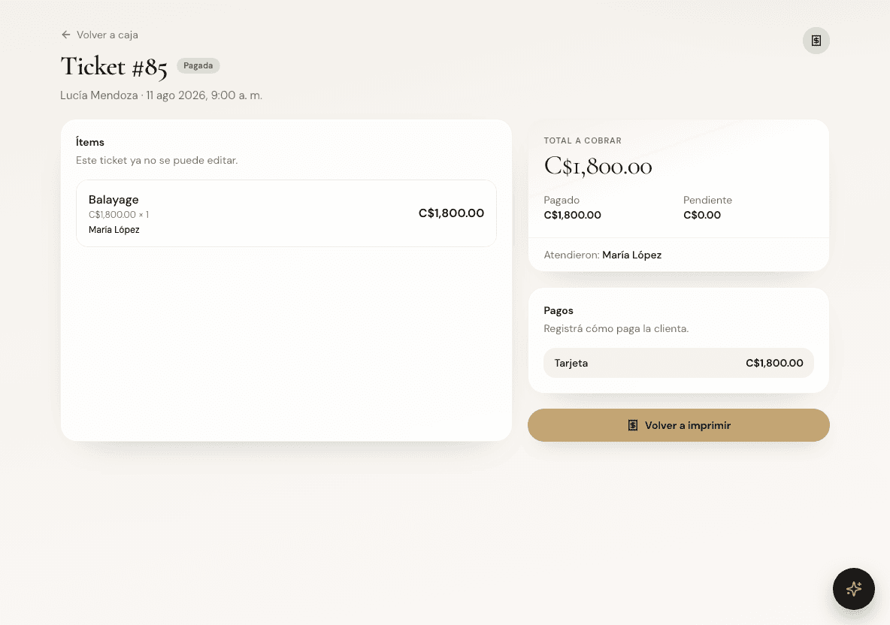Open receipt icon button at top right
This screenshot has height=625, width=890.
816,41
